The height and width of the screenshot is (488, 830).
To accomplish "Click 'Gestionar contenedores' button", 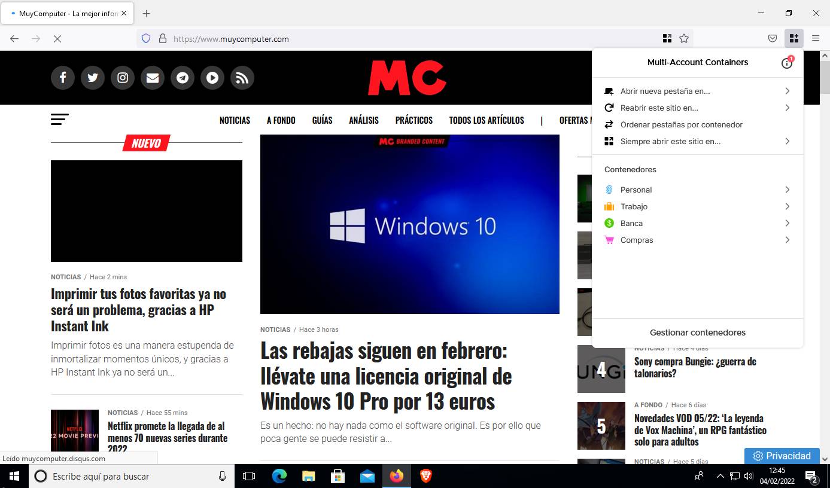I will (697, 333).
